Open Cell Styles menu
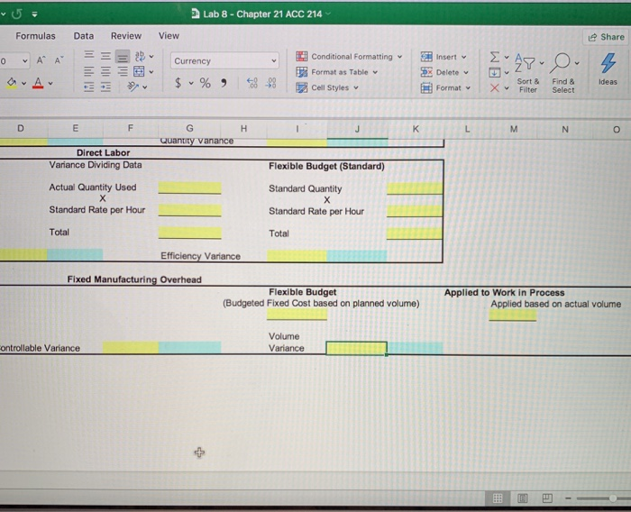Screen dimensions: 631x512 [326, 87]
